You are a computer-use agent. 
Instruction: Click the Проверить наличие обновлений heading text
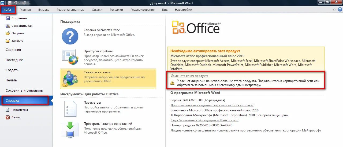click(x=108, y=124)
